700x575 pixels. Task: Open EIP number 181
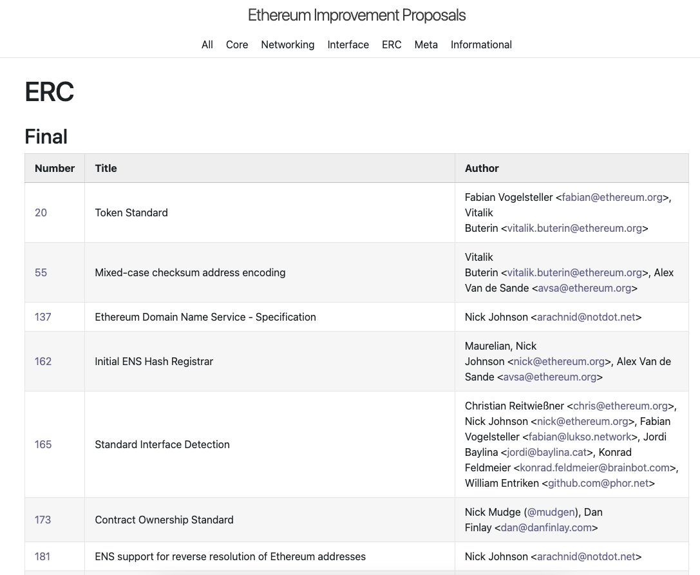[43, 556]
